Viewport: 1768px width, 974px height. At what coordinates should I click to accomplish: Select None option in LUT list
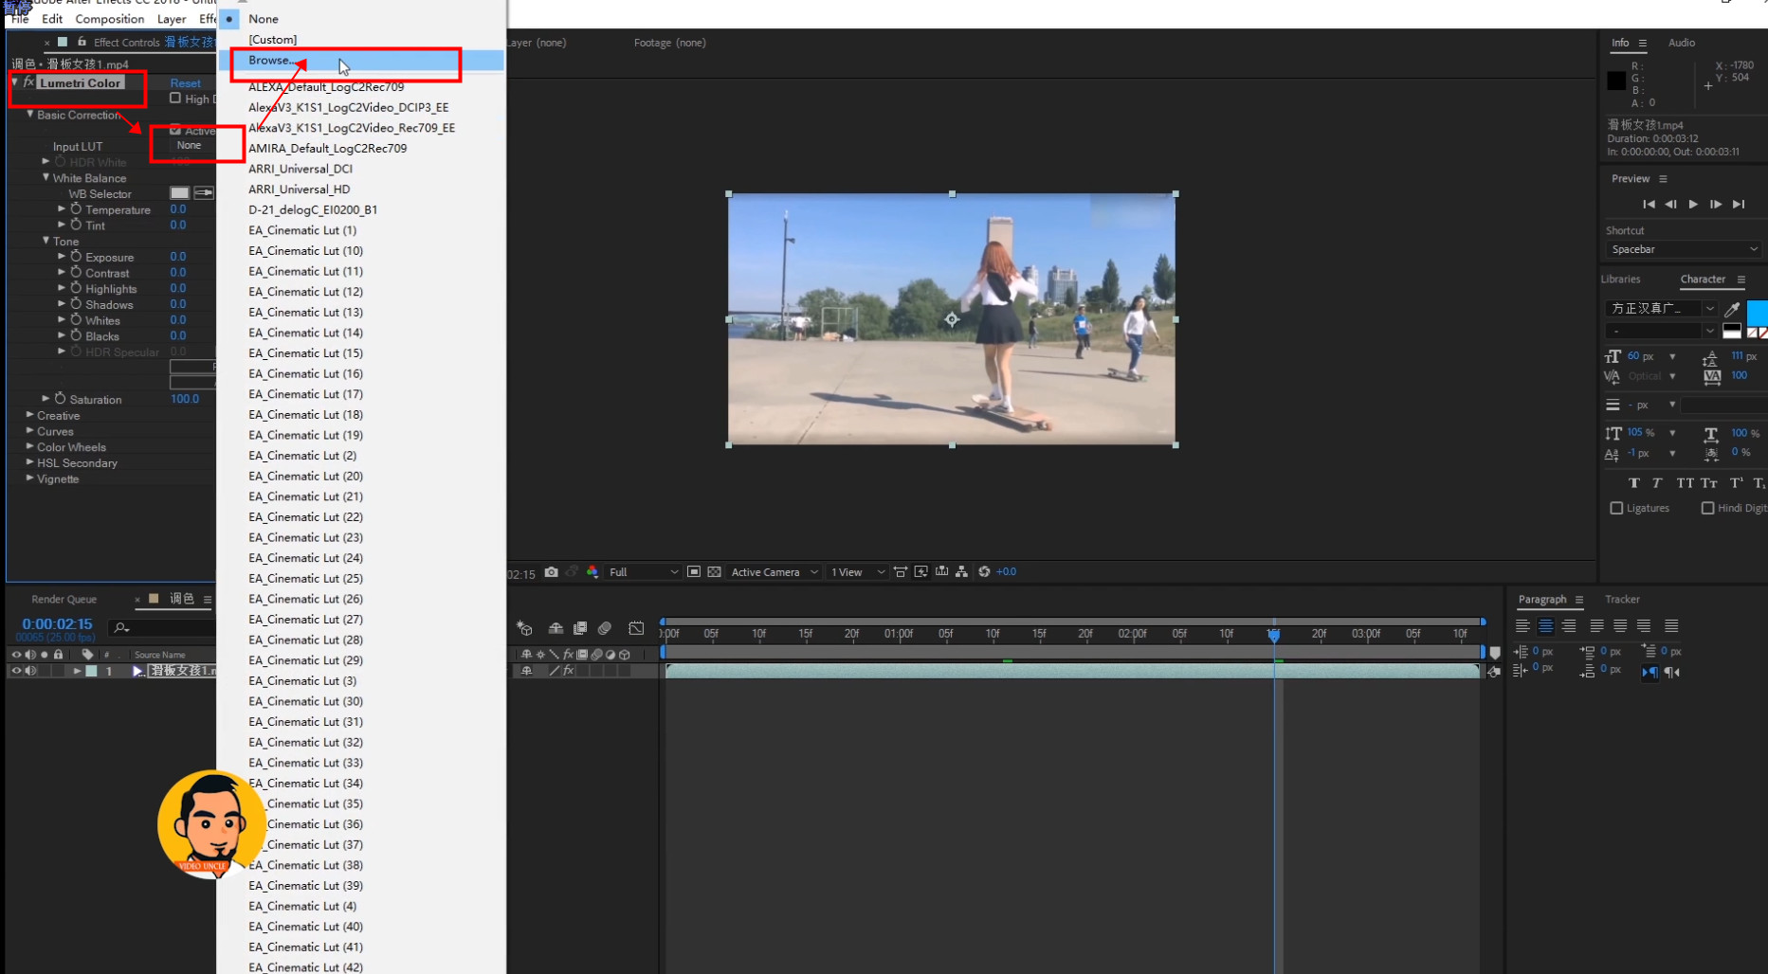click(x=361, y=19)
